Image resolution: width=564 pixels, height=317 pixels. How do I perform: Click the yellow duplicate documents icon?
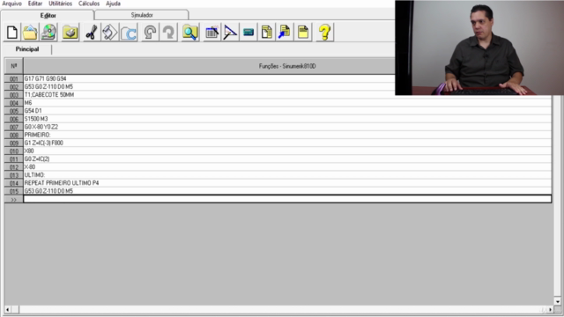tap(267, 33)
